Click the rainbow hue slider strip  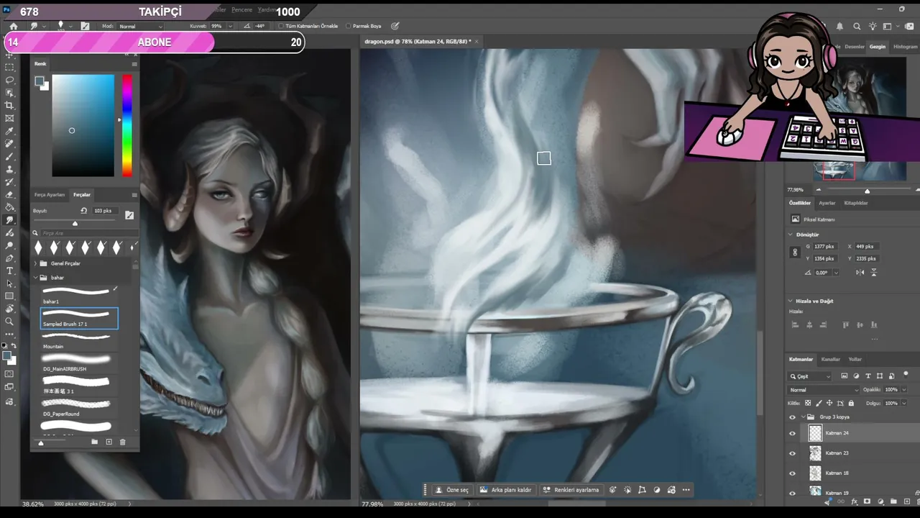(x=126, y=125)
